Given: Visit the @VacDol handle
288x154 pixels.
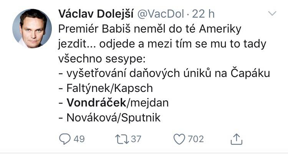Looking at the screenshot, I should point(161,14).
